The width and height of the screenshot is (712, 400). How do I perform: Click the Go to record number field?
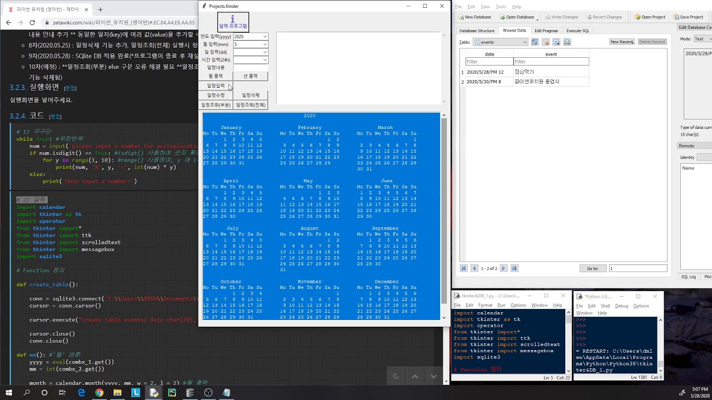(637, 268)
